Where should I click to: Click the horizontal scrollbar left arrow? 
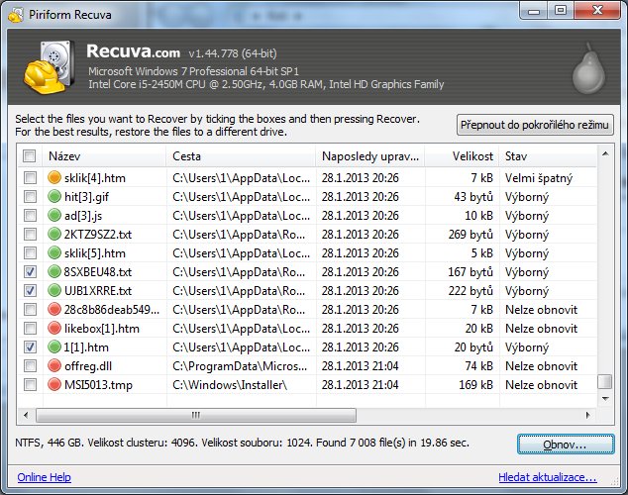[26, 415]
